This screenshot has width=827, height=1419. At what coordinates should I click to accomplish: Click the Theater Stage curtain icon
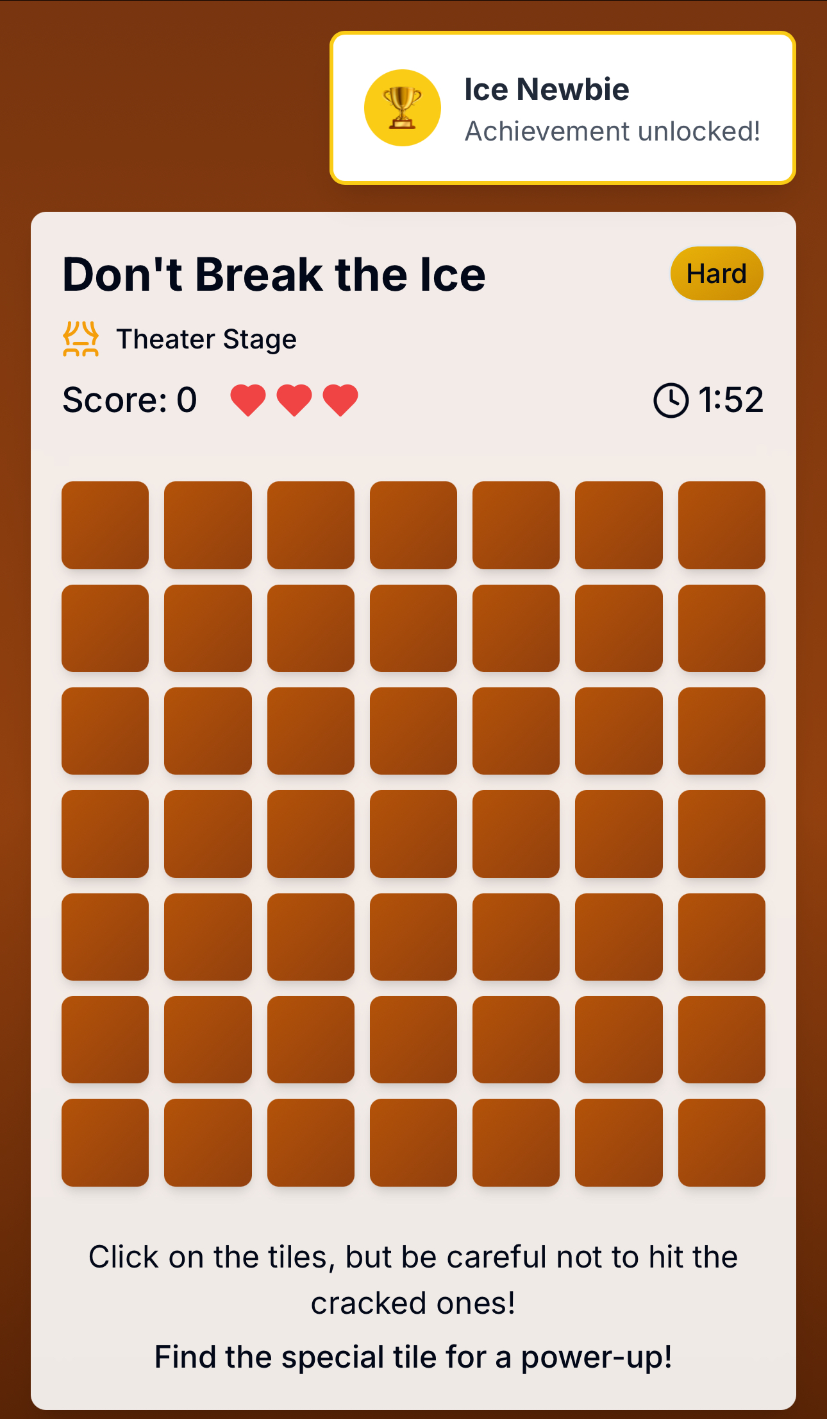(x=81, y=339)
